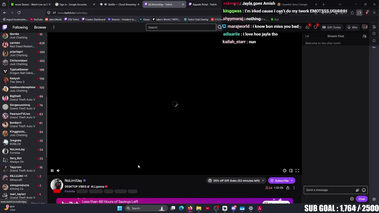Click the cheer Bits icon in message box

357,190
